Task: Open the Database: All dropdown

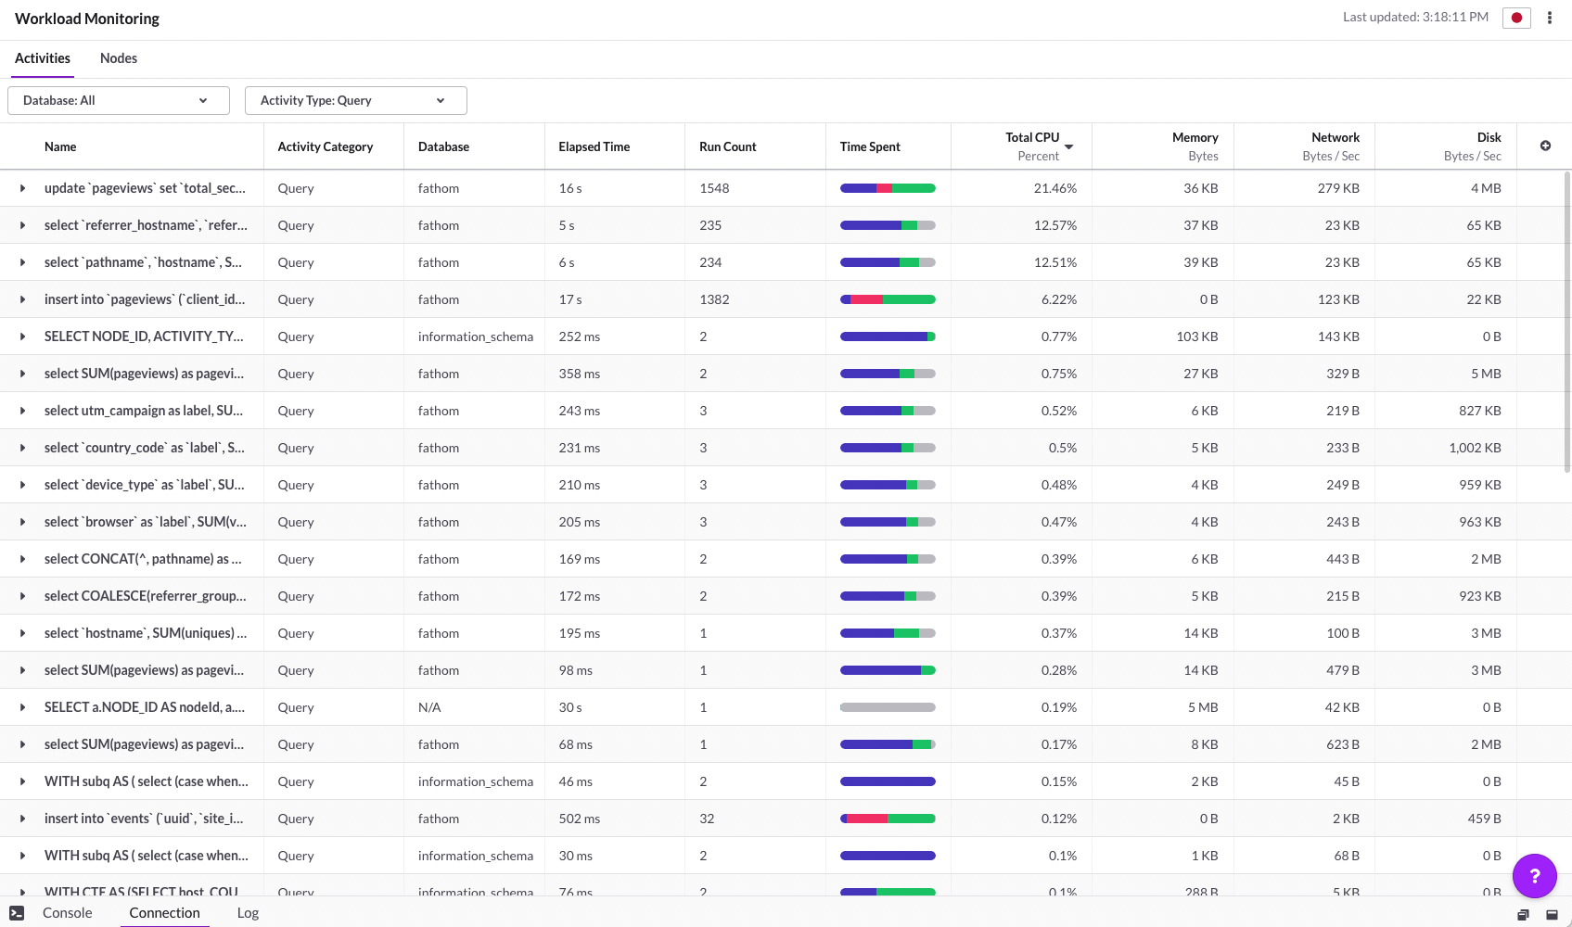Action: click(x=118, y=100)
